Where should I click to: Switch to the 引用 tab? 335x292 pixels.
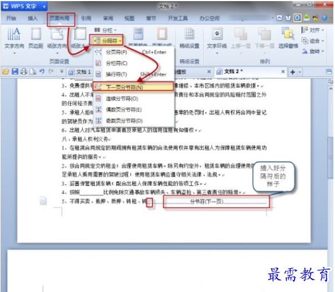coord(86,18)
